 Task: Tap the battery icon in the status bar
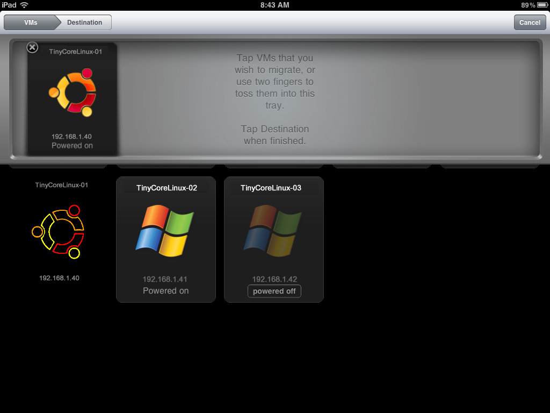pos(542,5)
